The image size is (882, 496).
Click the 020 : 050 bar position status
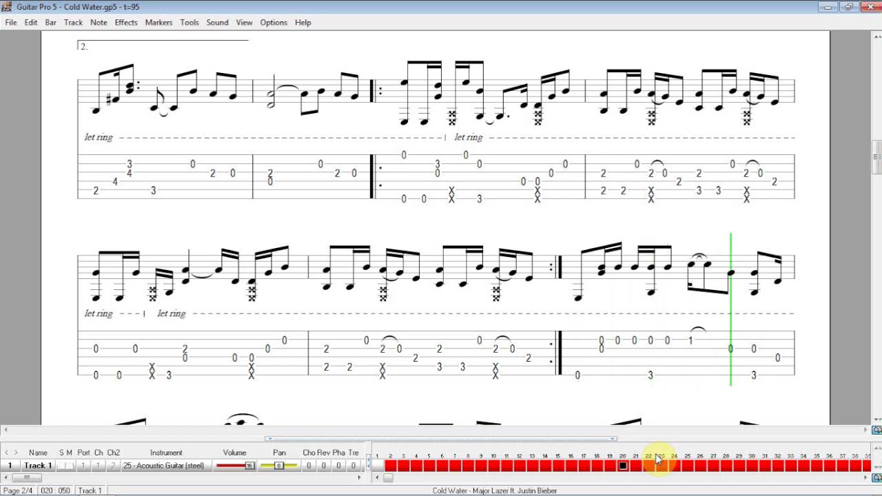[x=54, y=490]
